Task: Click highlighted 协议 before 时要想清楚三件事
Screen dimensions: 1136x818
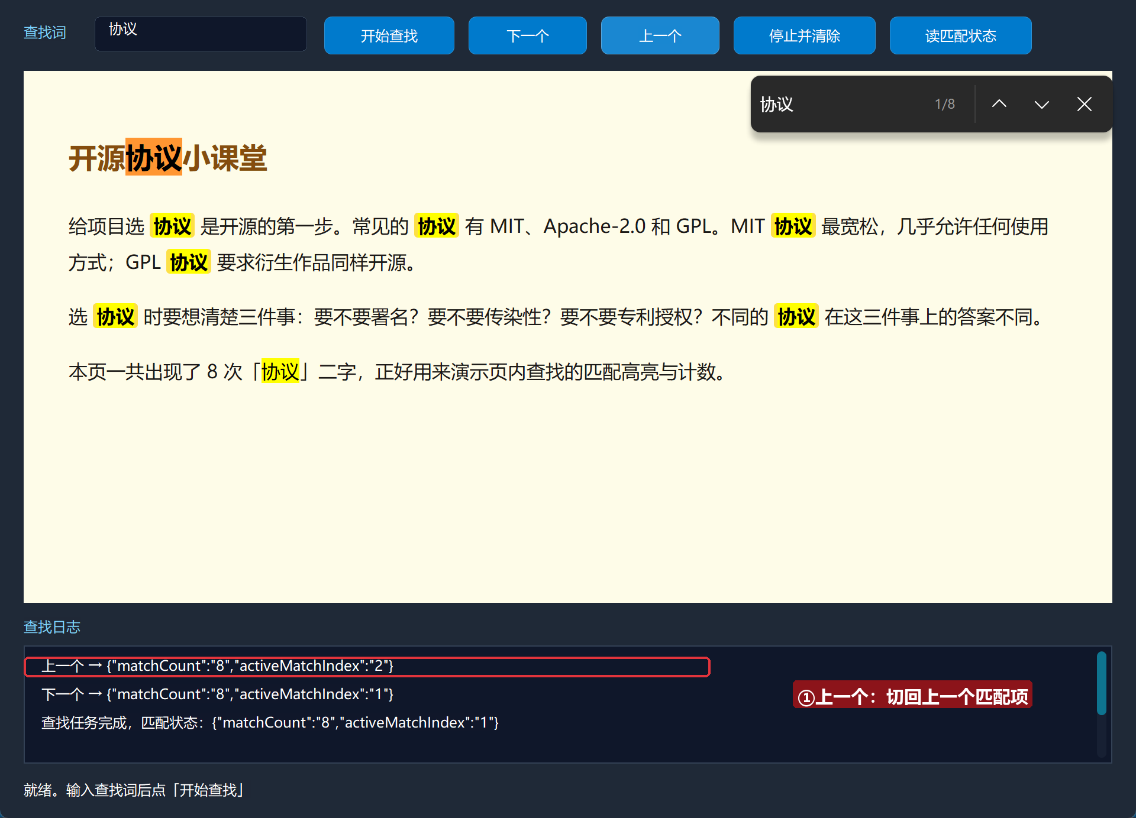Action: point(115,316)
